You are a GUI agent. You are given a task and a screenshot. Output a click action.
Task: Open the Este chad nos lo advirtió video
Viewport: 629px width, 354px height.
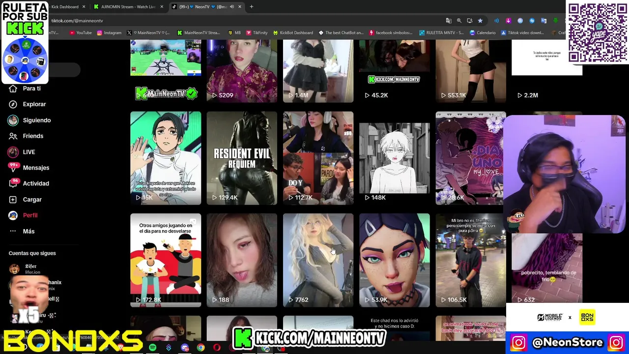[394, 327]
